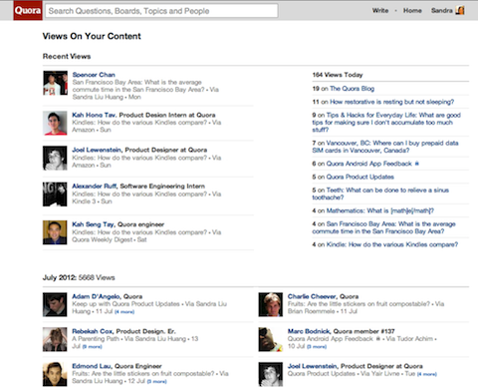478x391 pixels.
Task: Click Joel Lewenstein's avatar in Recent Views
Action: pos(55,158)
